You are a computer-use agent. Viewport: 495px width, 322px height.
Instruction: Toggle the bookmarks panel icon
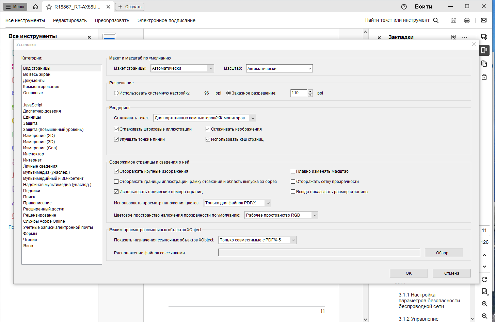pos(484,50)
